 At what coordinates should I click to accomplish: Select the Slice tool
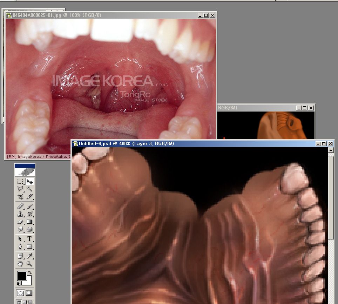pyautogui.click(x=29, y=196)
